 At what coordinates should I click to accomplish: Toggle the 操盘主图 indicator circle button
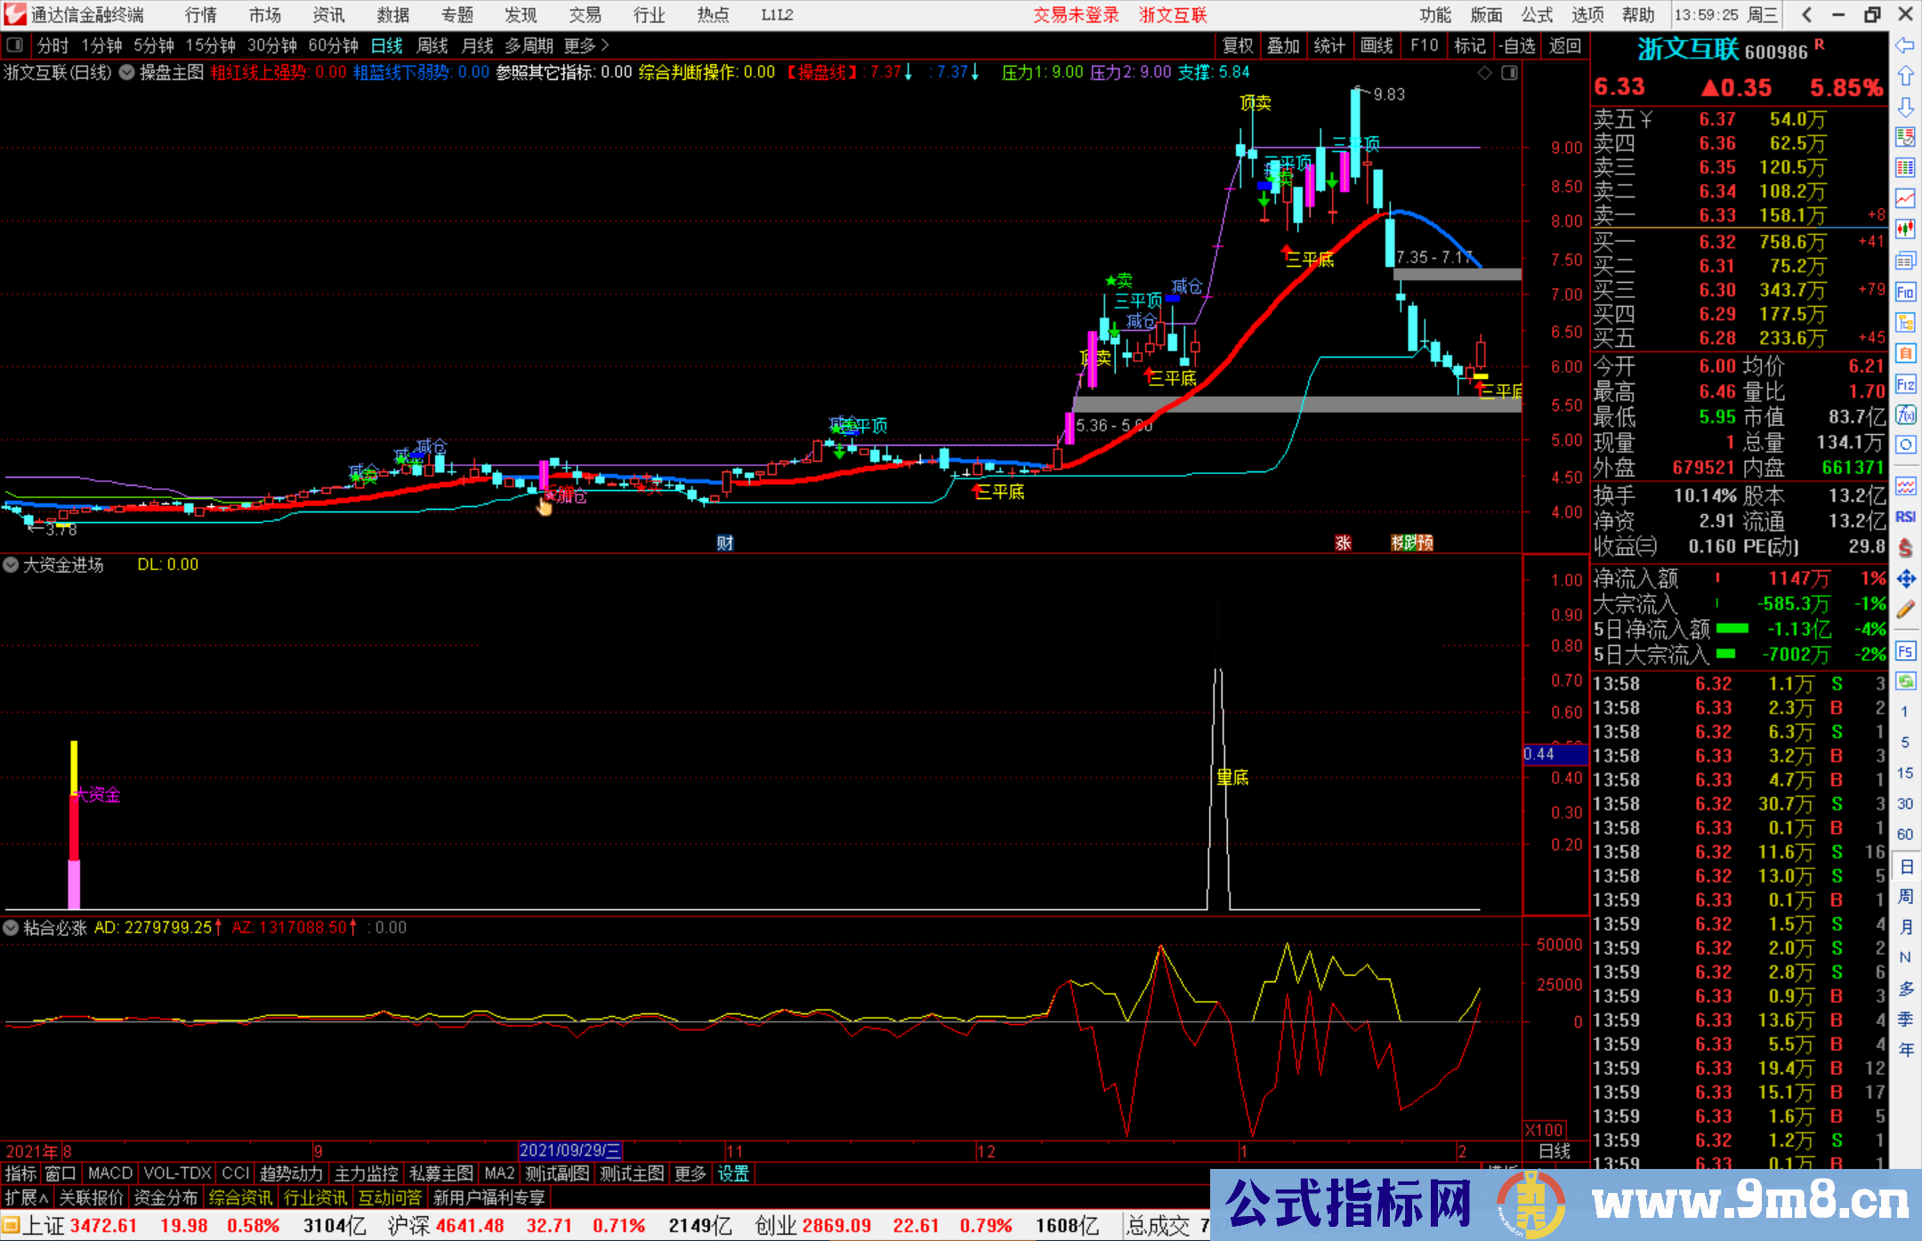click(x=127, y=72)
